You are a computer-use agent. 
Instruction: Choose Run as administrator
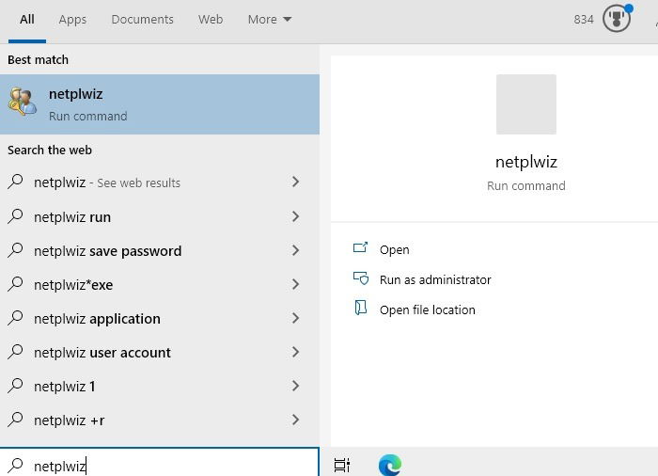(x=435, y=279)
